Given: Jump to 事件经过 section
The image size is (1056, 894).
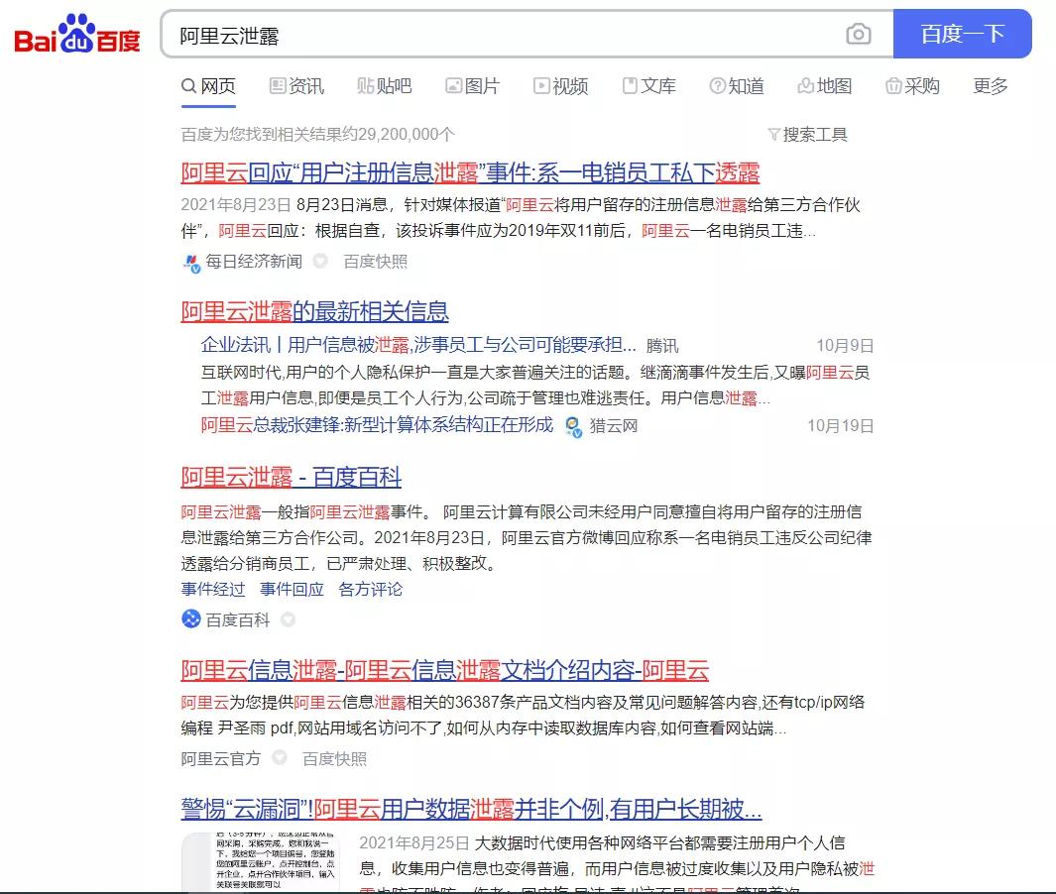Looking at the screenshot, I should tap(213, 589).
